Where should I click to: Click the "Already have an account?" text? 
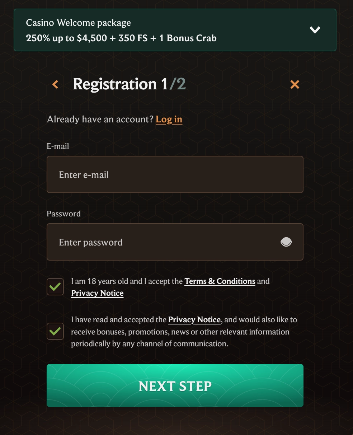click(x=100, y=120)
